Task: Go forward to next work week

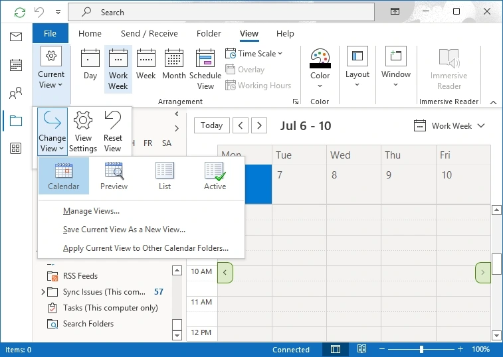Action: [259, 125]
